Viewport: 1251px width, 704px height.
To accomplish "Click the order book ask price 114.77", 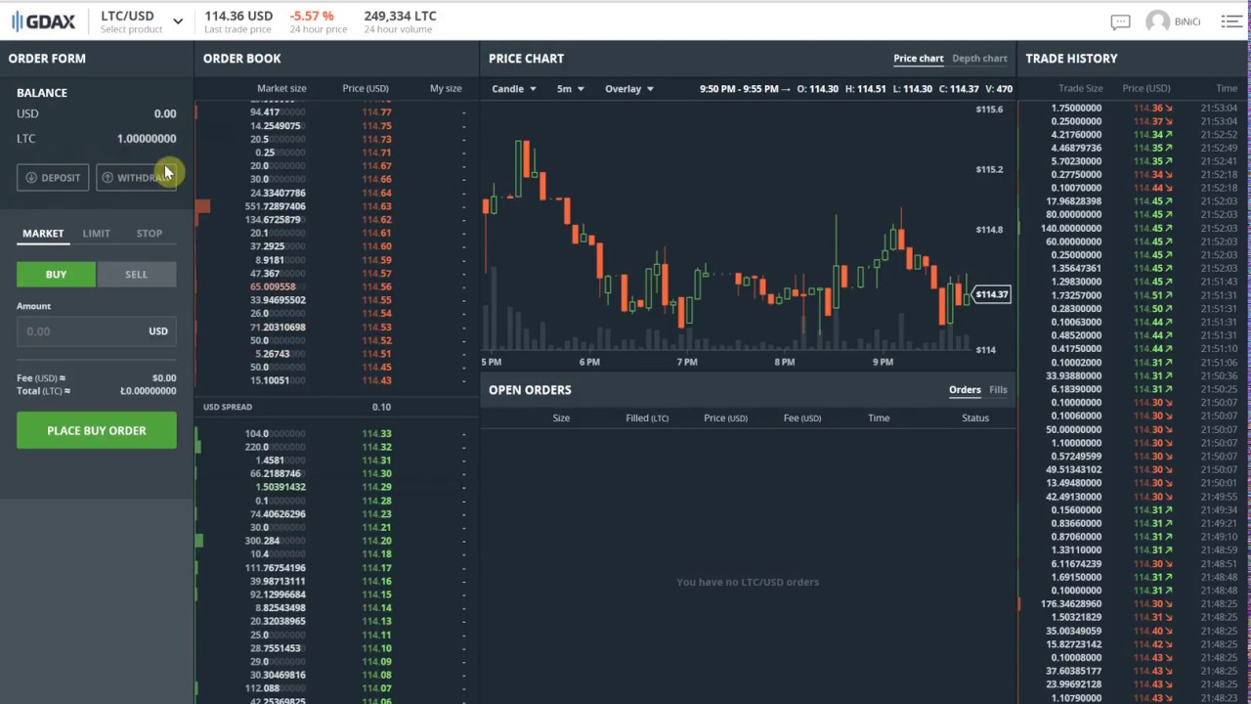I will pyautogui.click(x=376, y=112).
